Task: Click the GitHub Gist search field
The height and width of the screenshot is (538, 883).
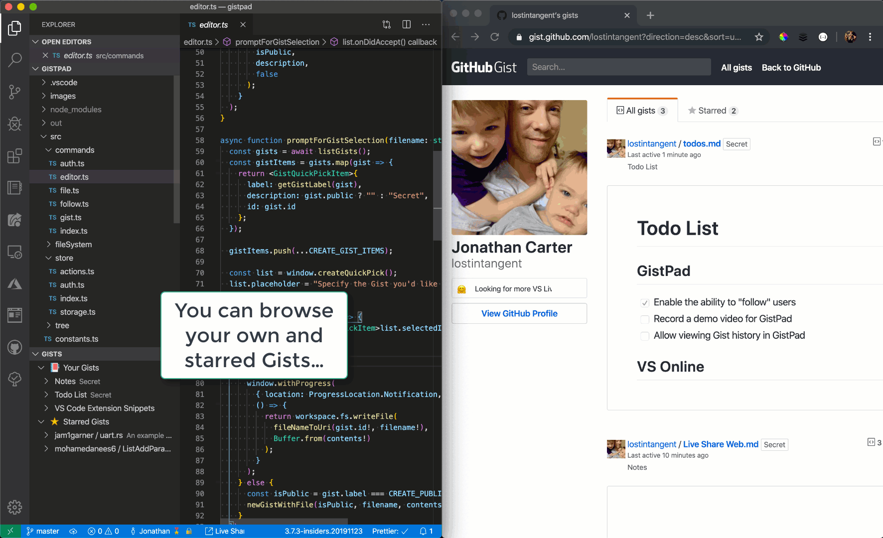Action: 618,67
